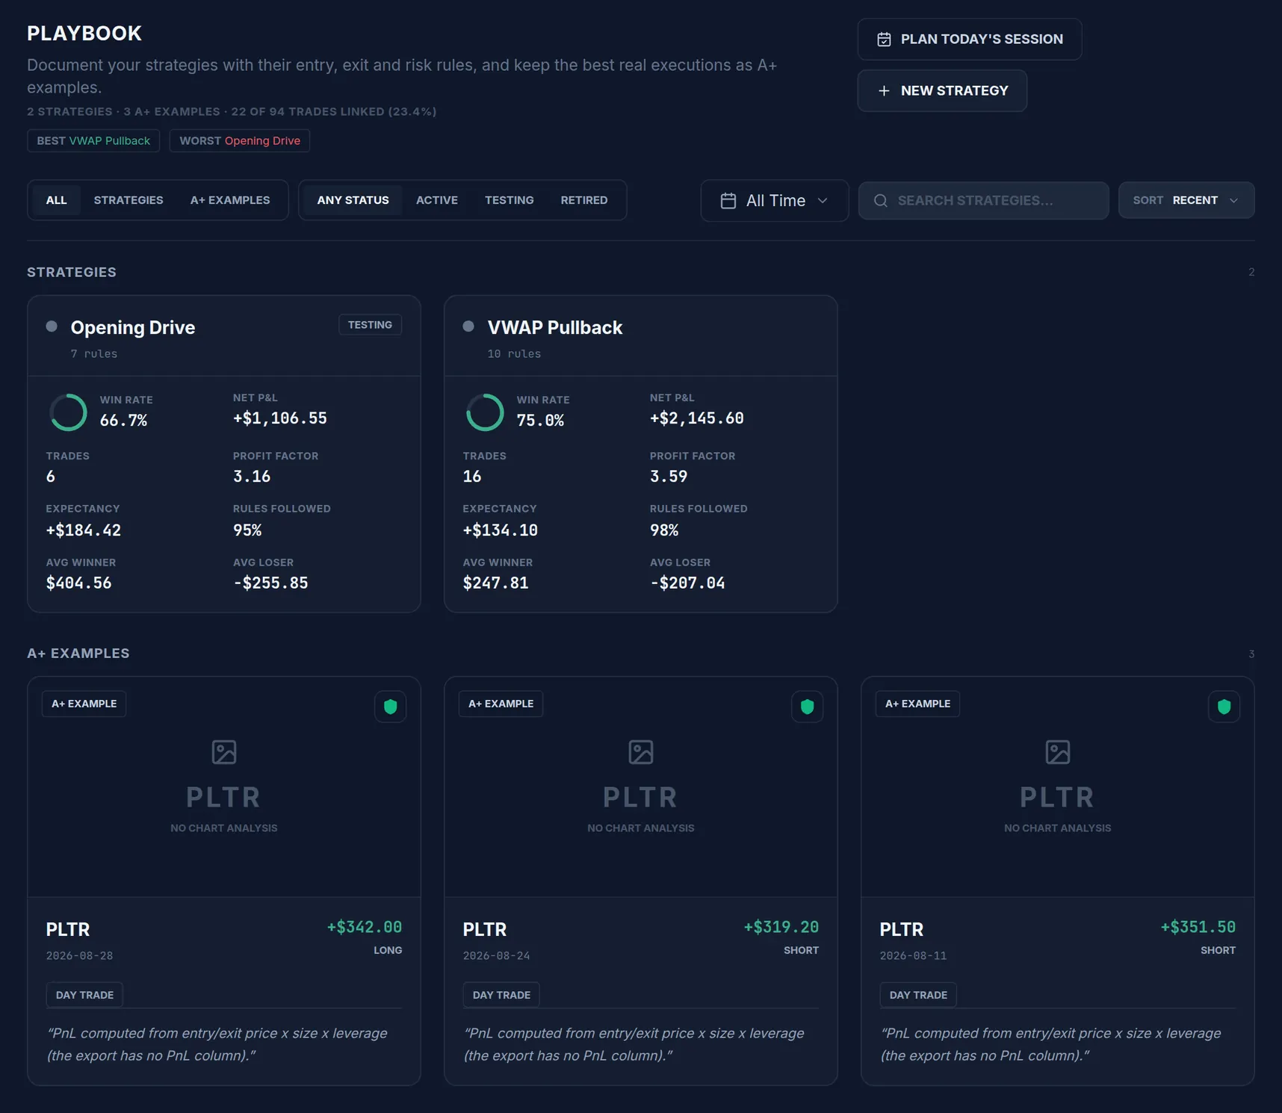1282x1113 pixels.
Task: Click the image placeholder icon on the +$351.50 example
Action: [x=1058, y=752]
